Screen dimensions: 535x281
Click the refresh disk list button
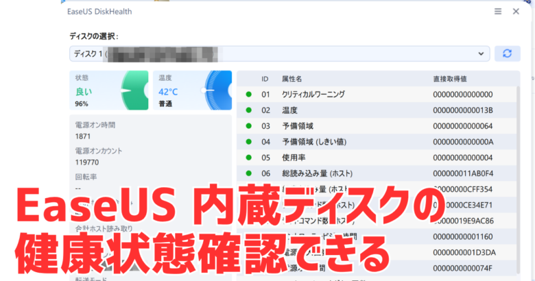pyautogui.click(x=508, y=53)
